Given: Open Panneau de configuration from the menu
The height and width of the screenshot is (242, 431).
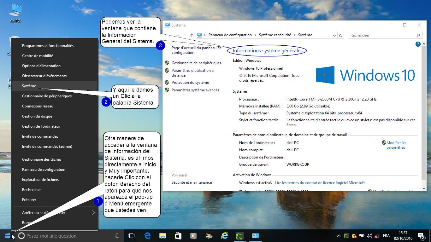Looking at the screenshot, I should 55,170.
